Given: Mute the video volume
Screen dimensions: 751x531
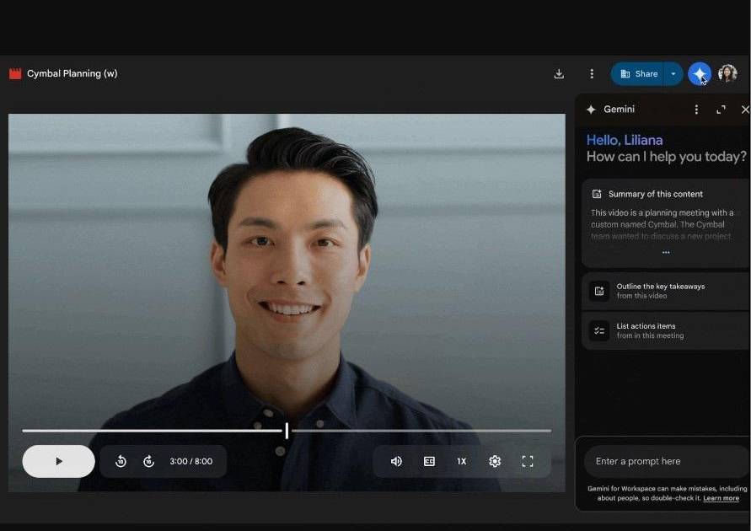Looking at the screenshot, I should [x=396, y=461].
